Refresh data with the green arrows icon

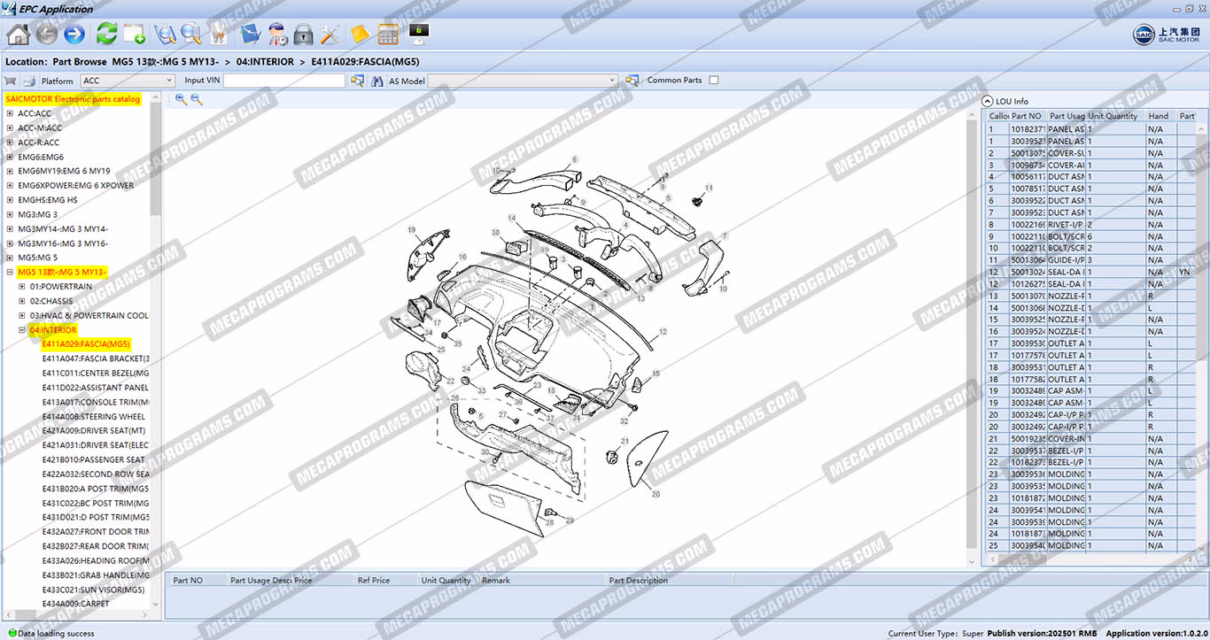pyautogui.click(x=107, y=35)
